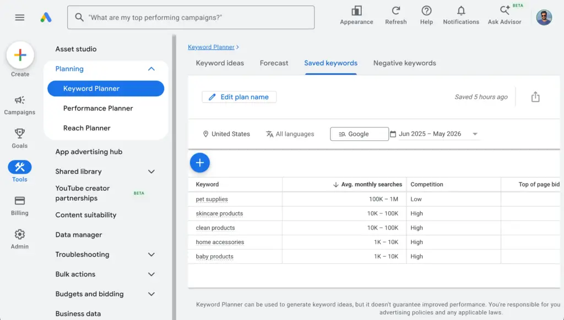Image resolution: width=564 pixels, height=320 pixels.
Task: Follow the Keyword Planner breadcrumb link
Action: coord(211,47)
